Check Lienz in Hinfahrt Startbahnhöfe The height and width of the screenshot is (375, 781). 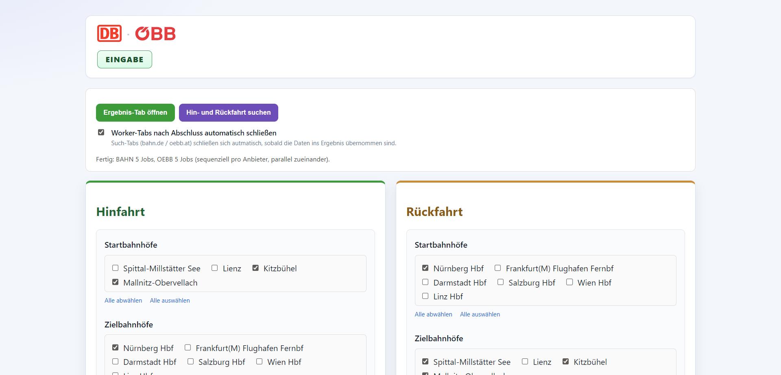click(215, 268)
